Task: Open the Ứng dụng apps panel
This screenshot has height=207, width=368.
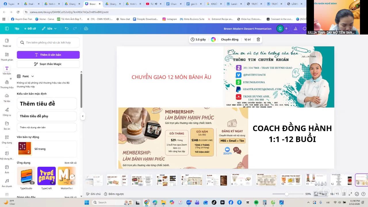Action: click(7, 139)
